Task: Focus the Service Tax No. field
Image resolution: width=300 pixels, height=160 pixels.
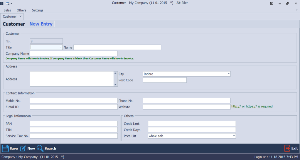Action: click(74, 136)
